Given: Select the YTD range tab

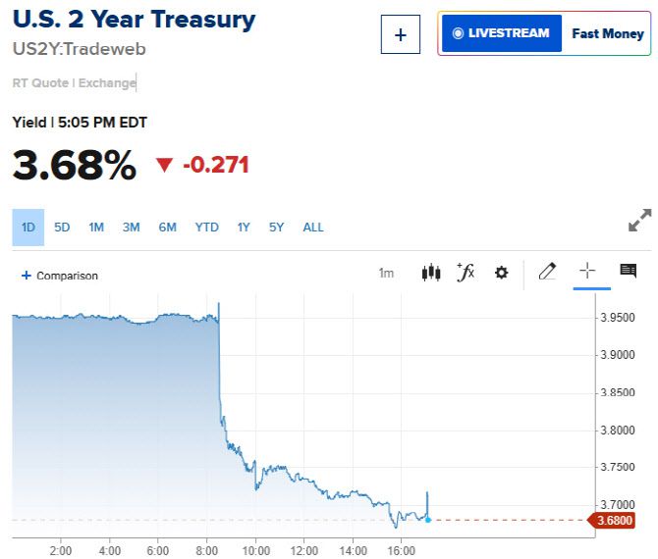Looking at the screenshot, I should click(206, 228).
